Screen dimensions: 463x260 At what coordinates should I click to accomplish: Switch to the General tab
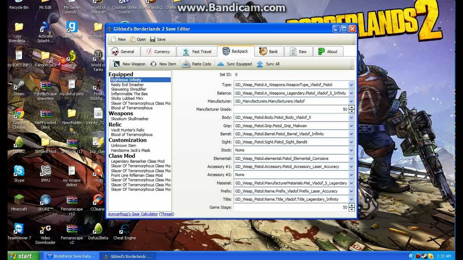[x=123, y=52]
